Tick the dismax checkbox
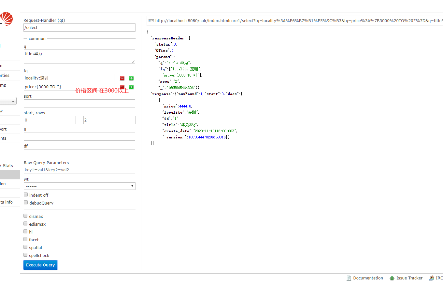This screenshot has height=284, width=443. coord(26,216)
